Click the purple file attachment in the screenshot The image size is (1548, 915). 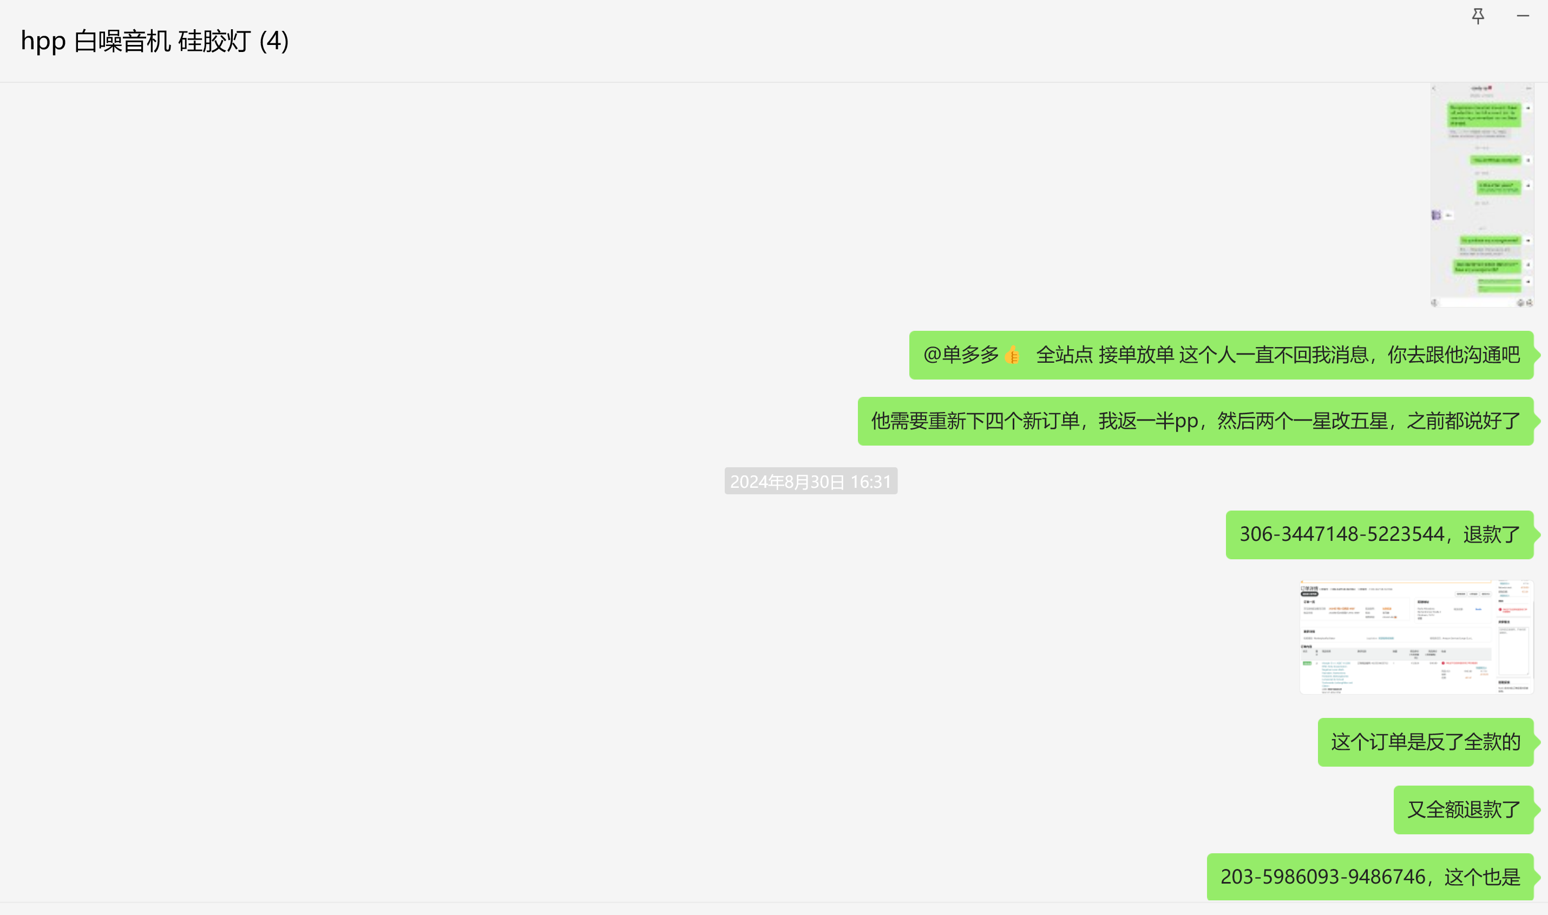coord(1438,214)
